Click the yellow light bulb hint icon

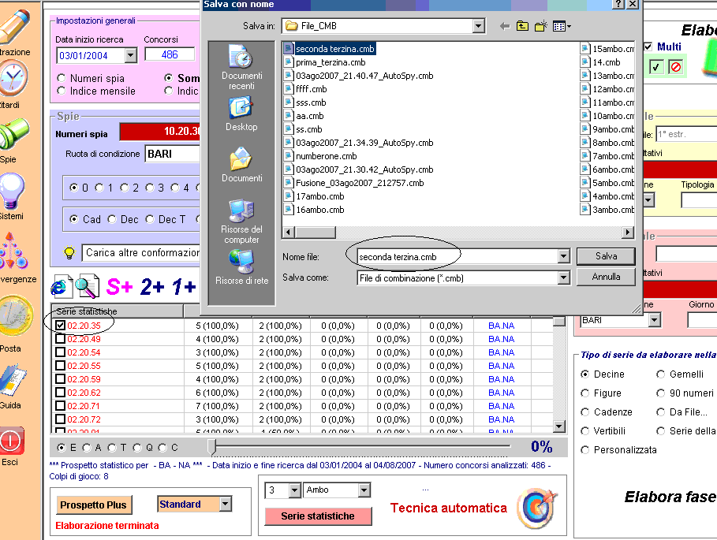(69, 252)
